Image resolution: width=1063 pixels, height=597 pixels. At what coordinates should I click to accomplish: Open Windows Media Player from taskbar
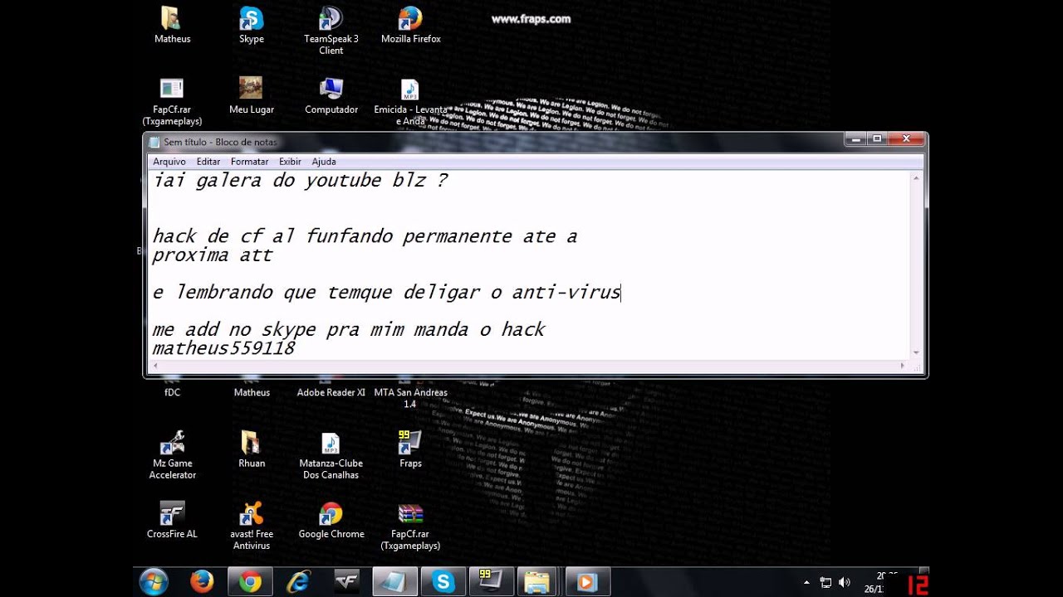click(586, 581)
